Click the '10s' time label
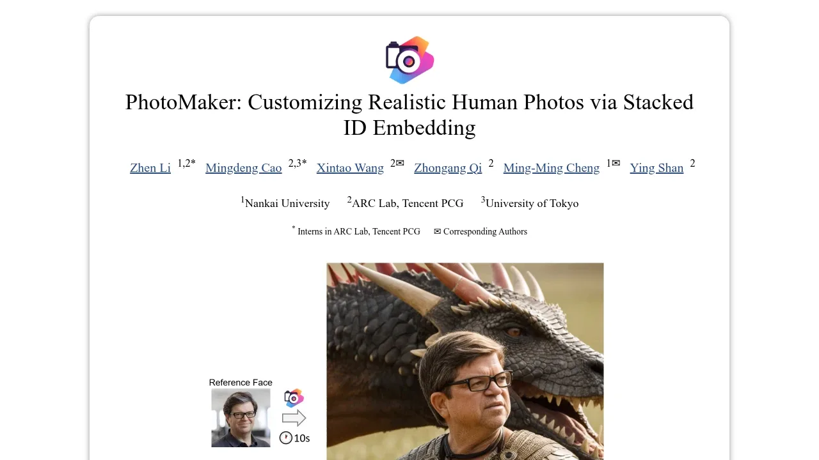Viewport: 819px width, 460px height. pyautogui.click(x=302, y=438)
